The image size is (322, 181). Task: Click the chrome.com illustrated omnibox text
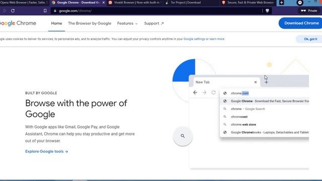tap(239, 93)
